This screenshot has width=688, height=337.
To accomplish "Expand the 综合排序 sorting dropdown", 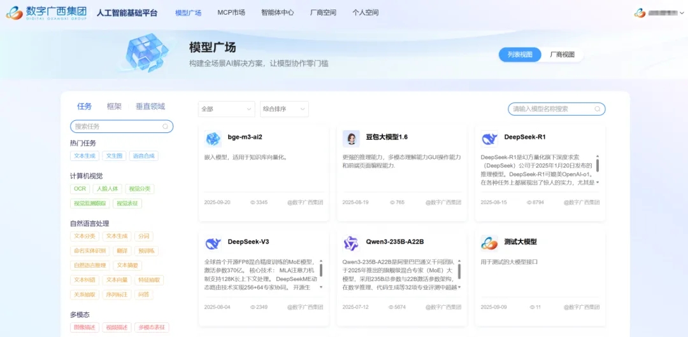I will pyautogui.click(x=284, y=109).
